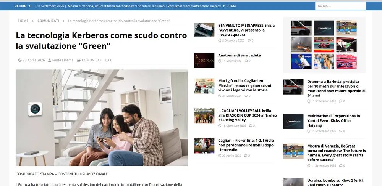Click the comment bubble icon in article meta
Viewport: 382px width, 186px height.
click(x=107, y=60)
